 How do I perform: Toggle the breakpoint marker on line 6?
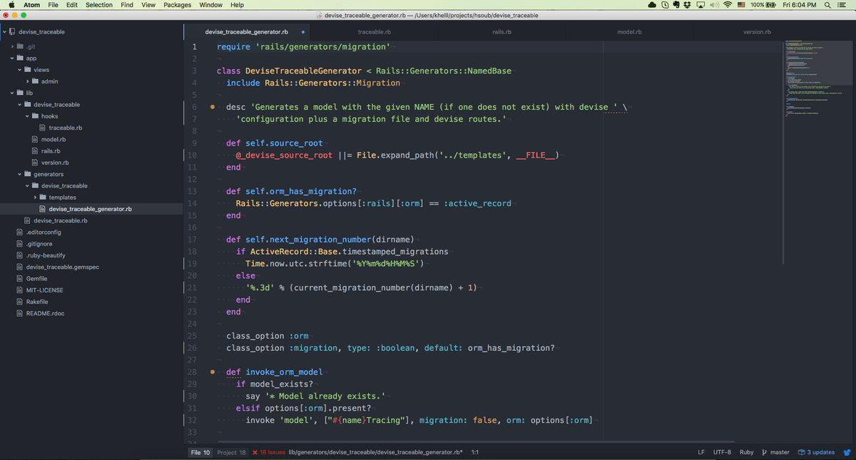point(211,107)
